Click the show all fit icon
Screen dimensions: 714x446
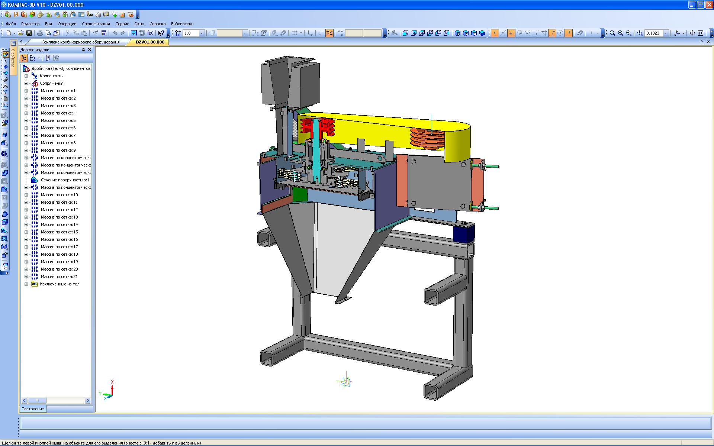coord(701,33)
